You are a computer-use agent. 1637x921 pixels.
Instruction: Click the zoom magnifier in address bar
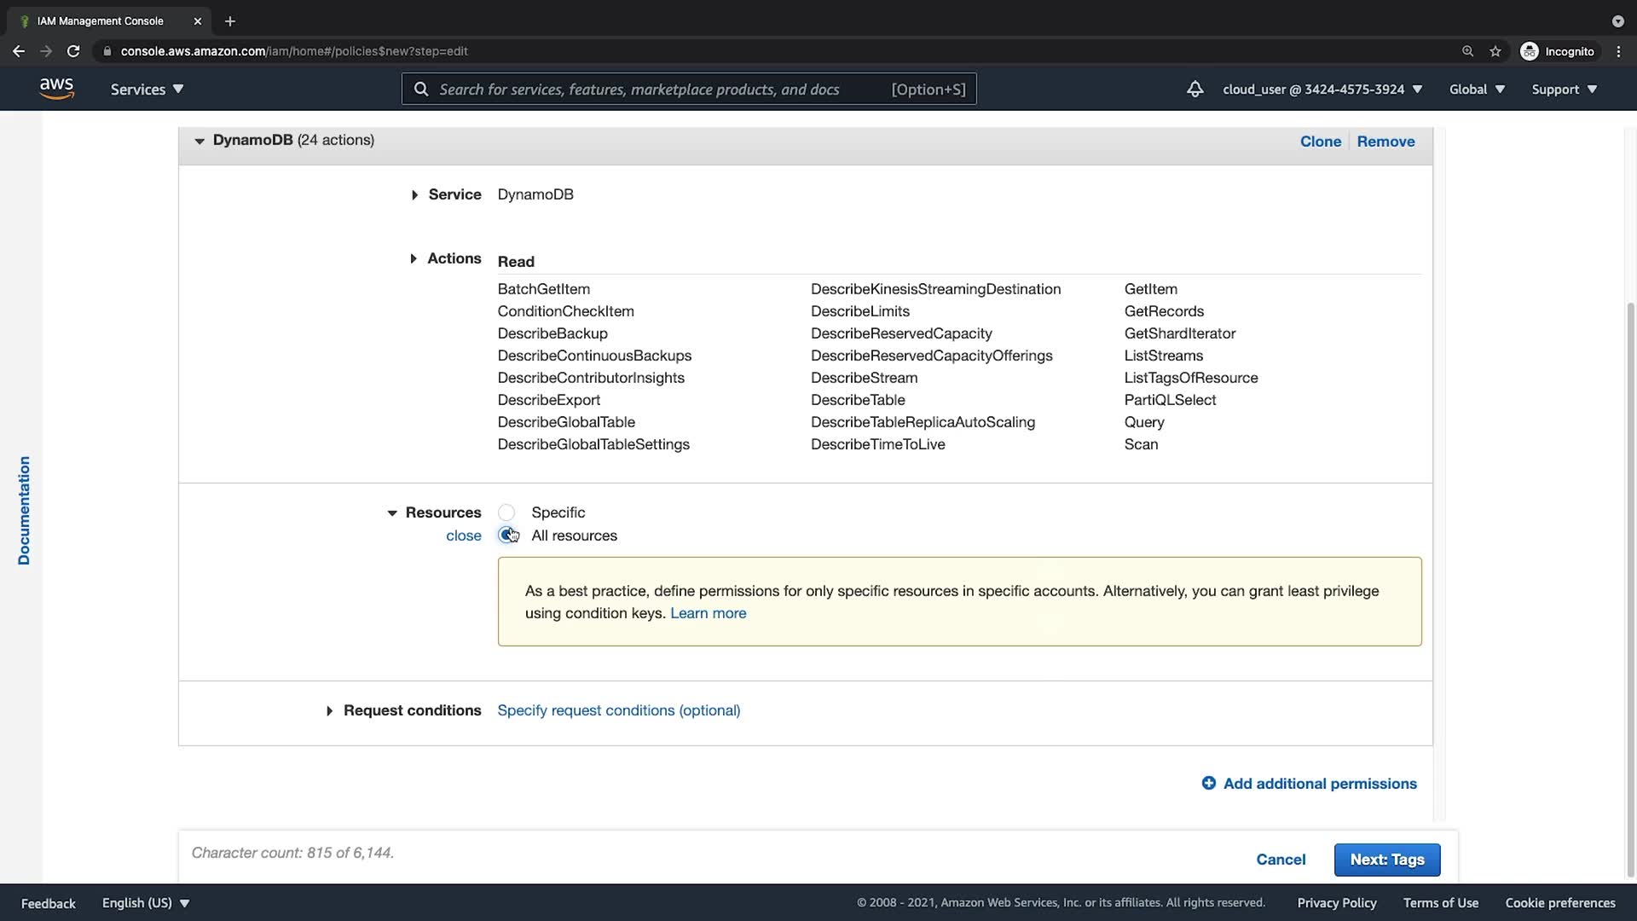pyautogui.click(x=1467, y=51)
